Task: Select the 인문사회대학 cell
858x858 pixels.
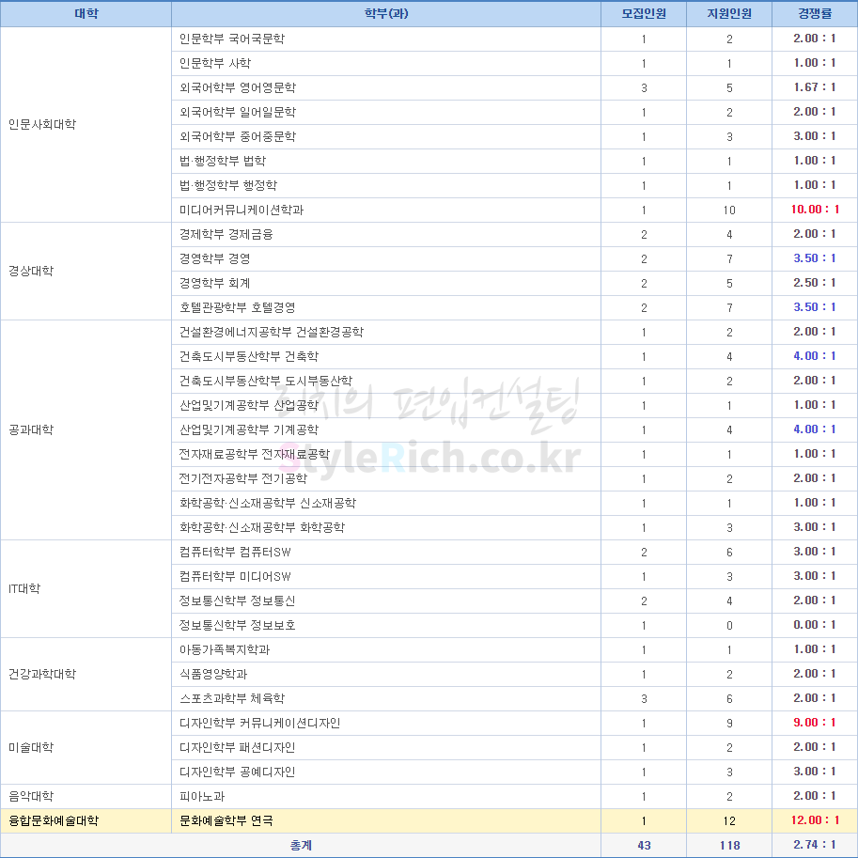Action: click(86, 124)
